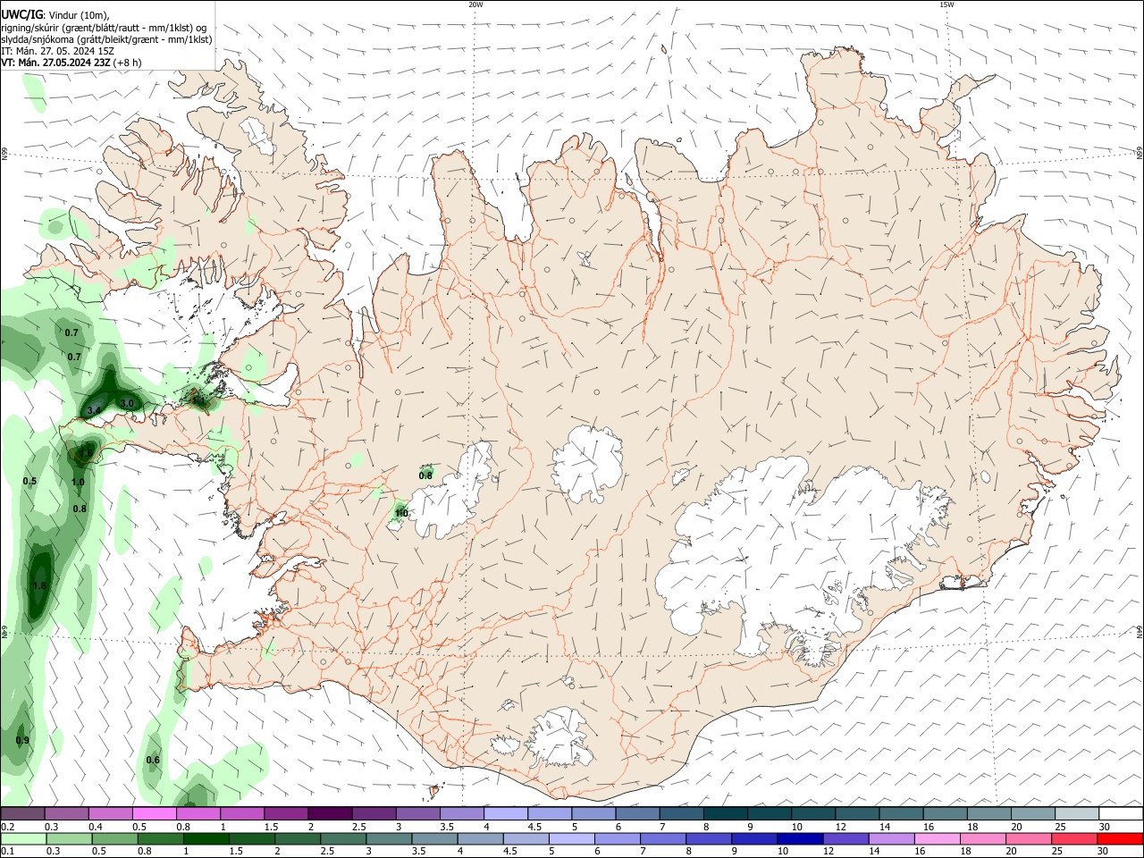
Task: Click the 3.0 precipitation value on the map
Action: click(127, 404)
